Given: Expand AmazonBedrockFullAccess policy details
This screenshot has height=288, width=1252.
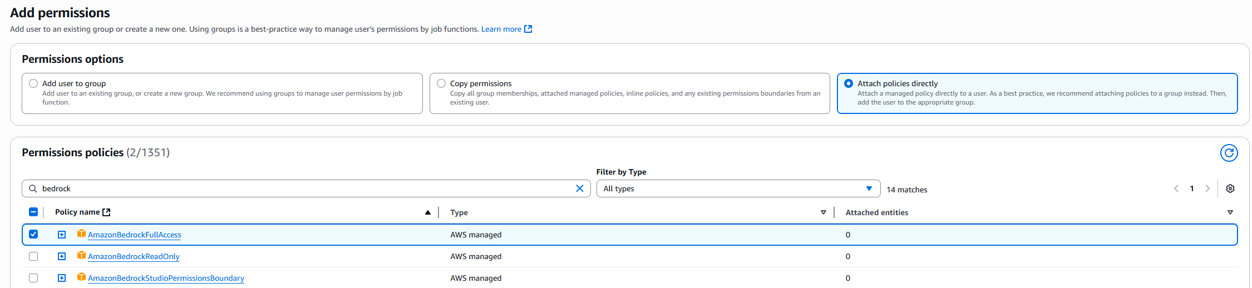Looking at the screenshot, I should tap(62, 235).
